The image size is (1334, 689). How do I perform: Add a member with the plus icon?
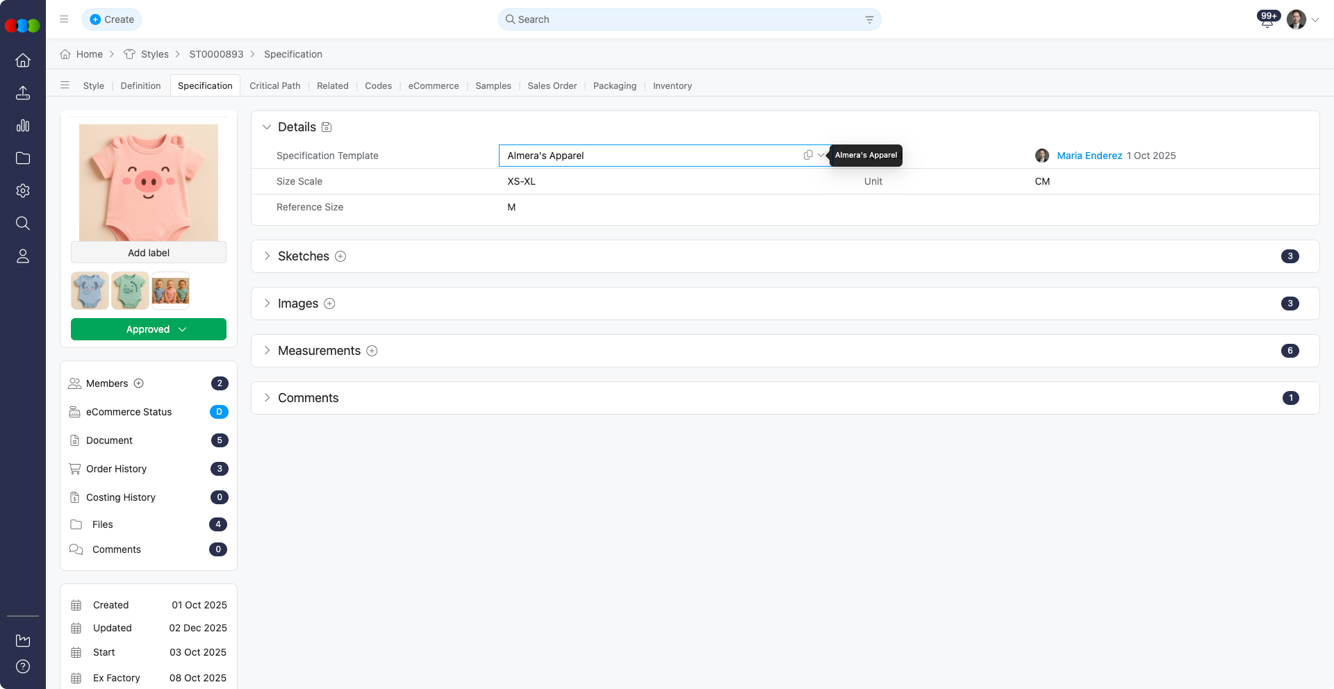coord(139,383)
